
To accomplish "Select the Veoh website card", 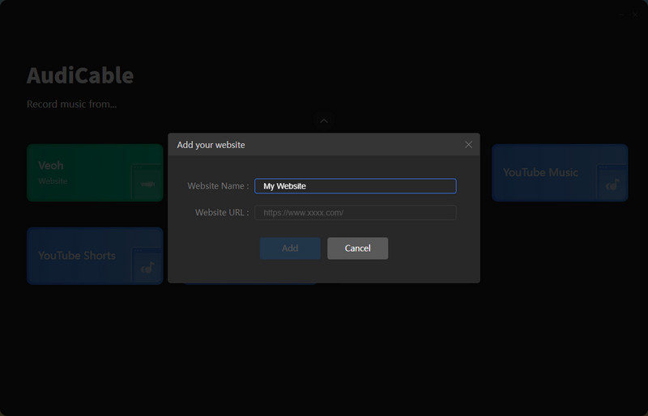I will (x=95, y=172).
